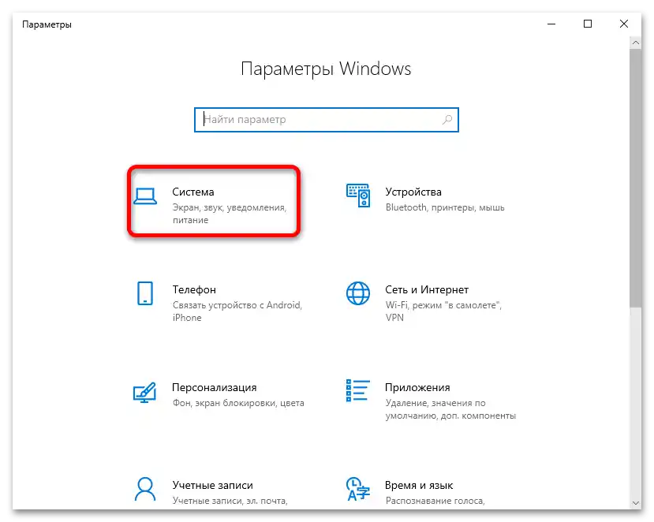Image resolution: width=654 pixels, height=522 pixels.
Task: Open the Устройства keyboard and speaker icon
Action: pyautogui.click(x=358, y=196)
